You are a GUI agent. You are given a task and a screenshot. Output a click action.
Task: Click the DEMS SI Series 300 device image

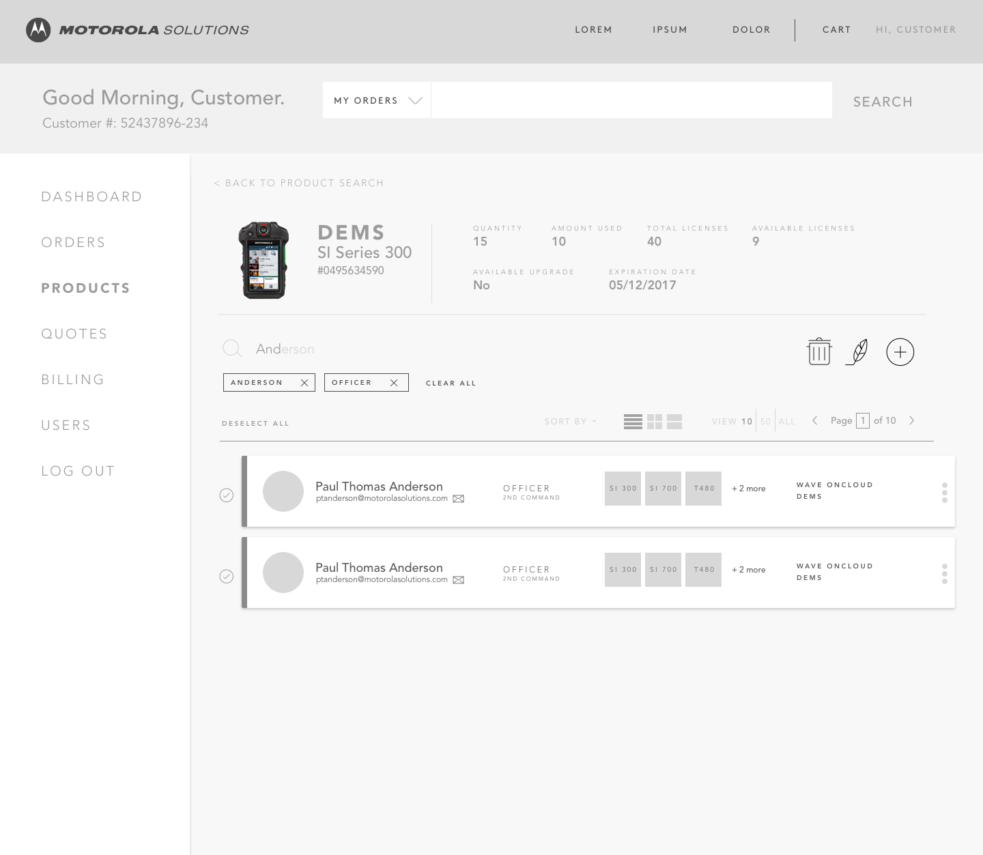pos(264,260)
